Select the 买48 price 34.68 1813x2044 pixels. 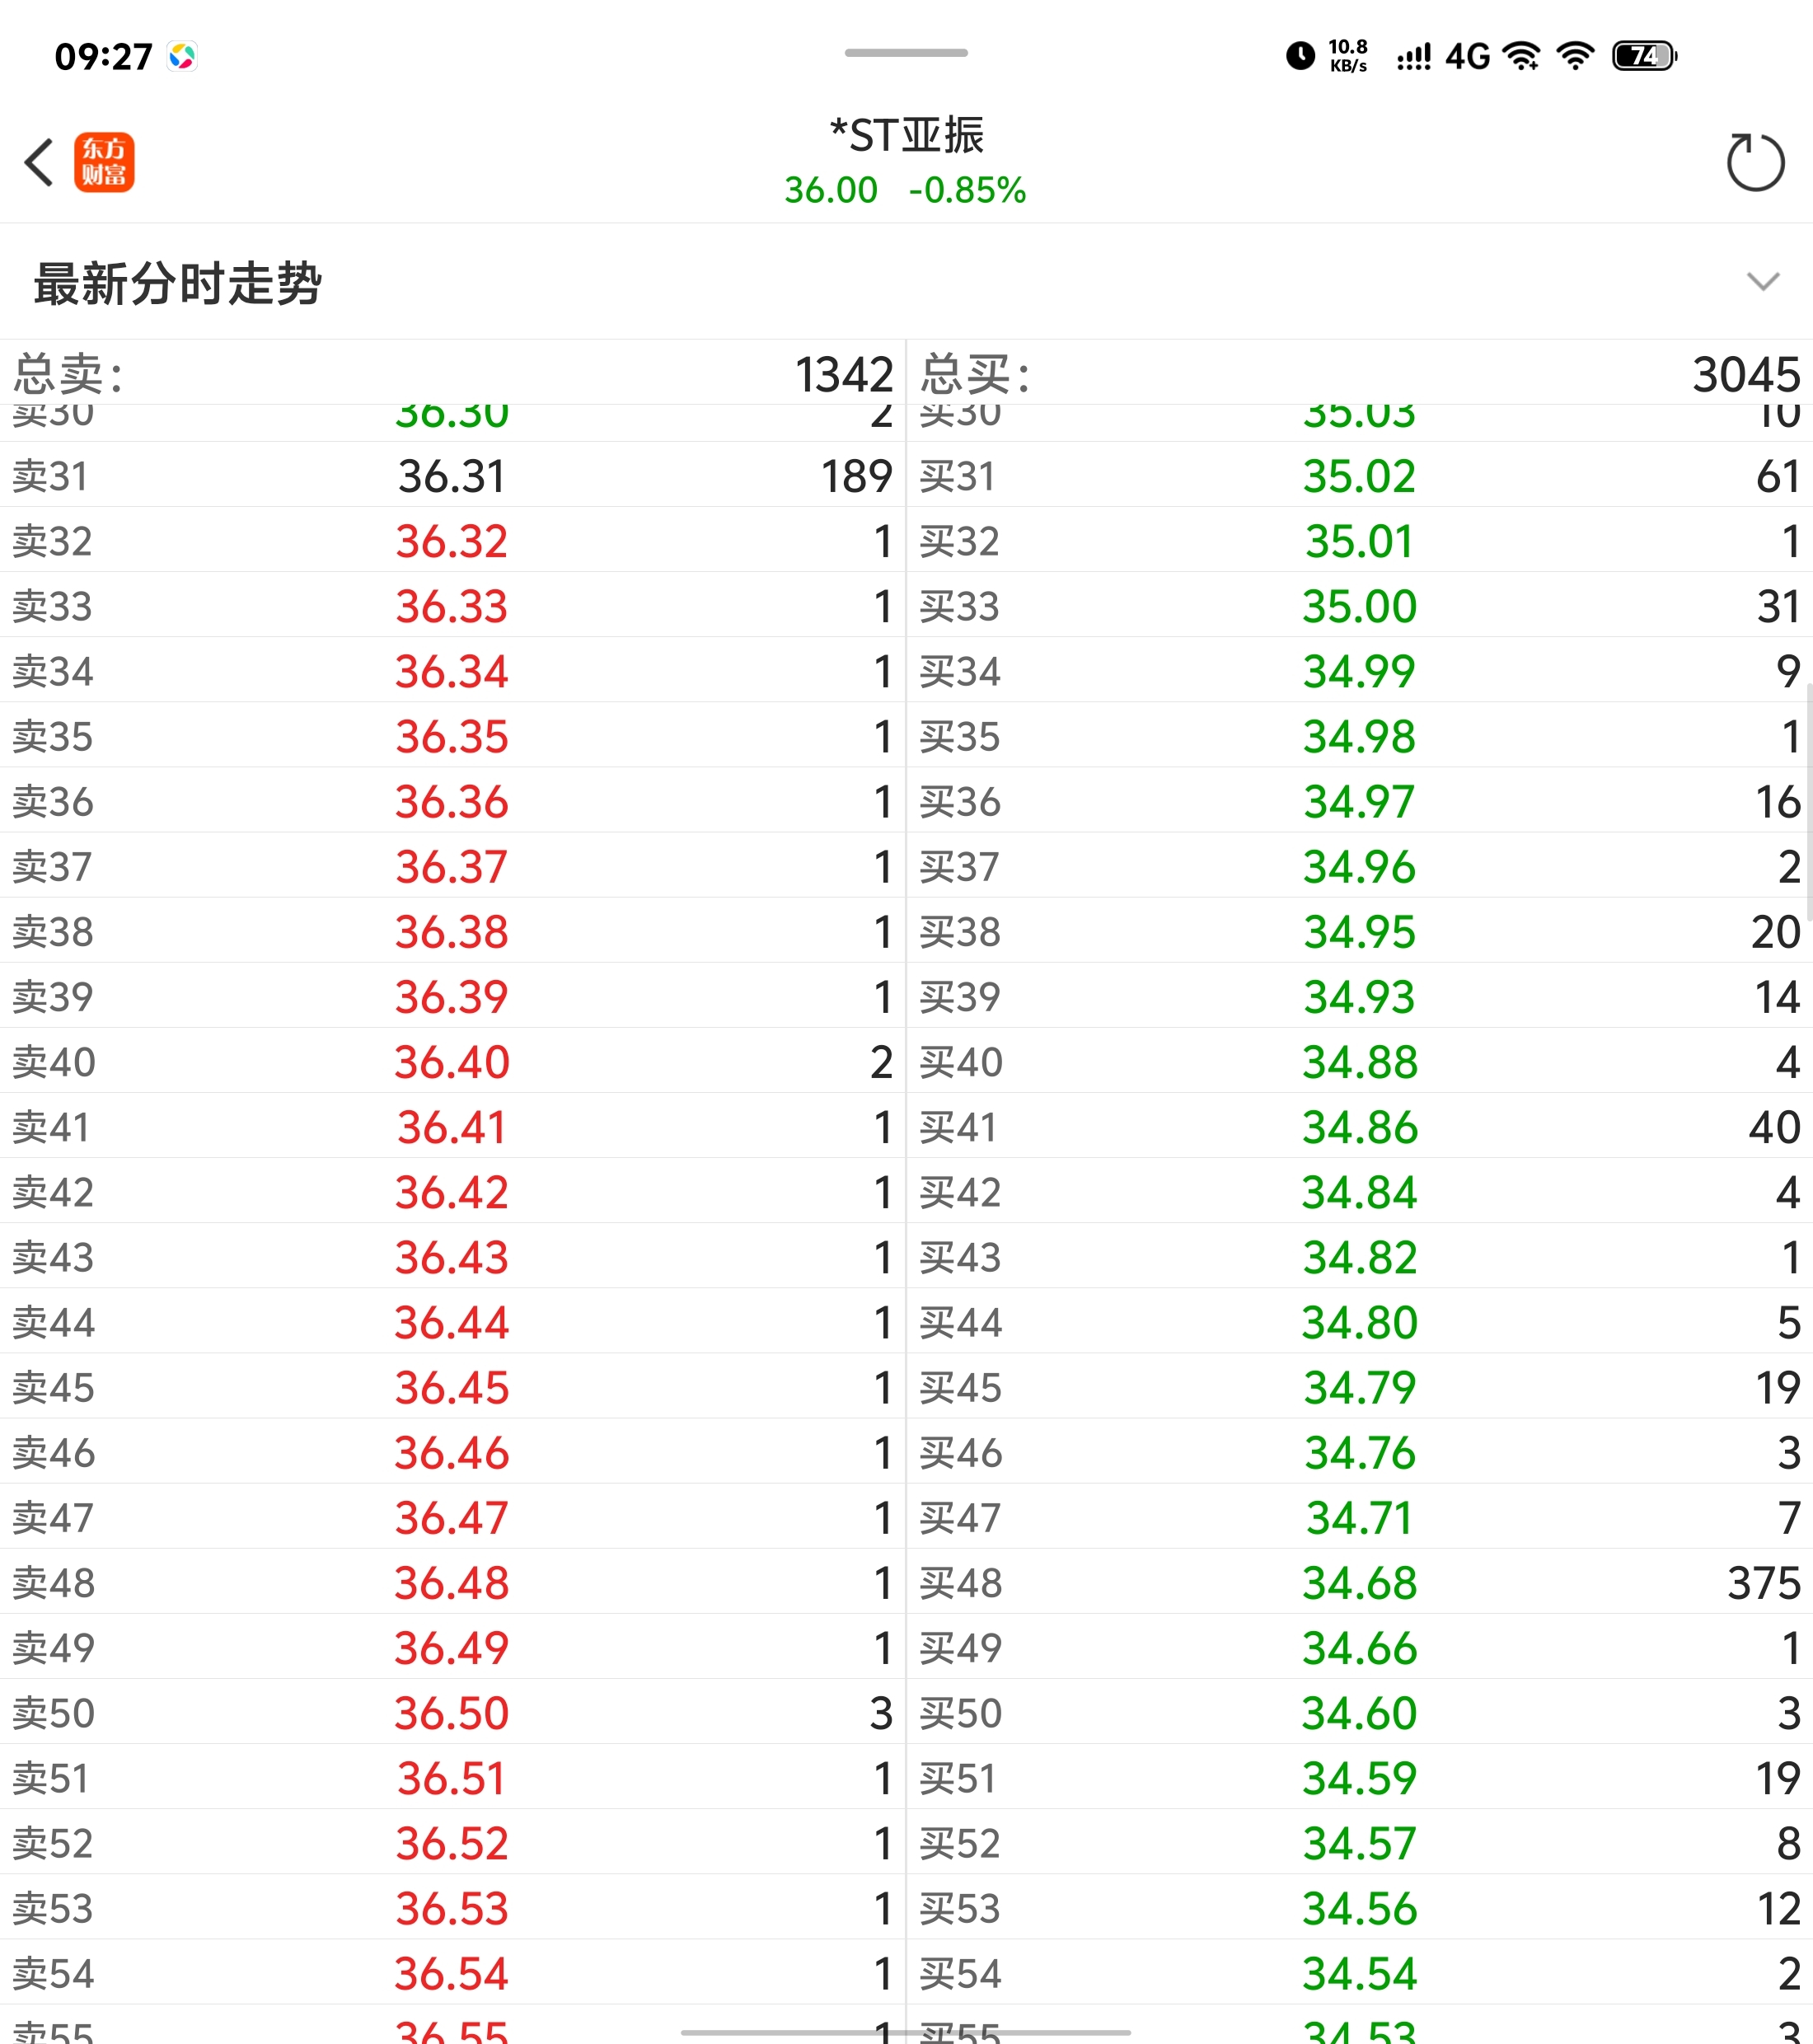coord(1359,1583)
